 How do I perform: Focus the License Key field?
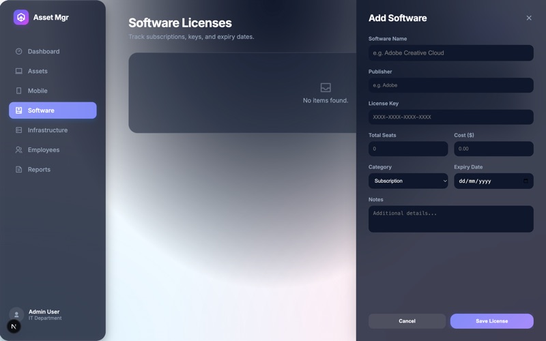tap(451, 117)
